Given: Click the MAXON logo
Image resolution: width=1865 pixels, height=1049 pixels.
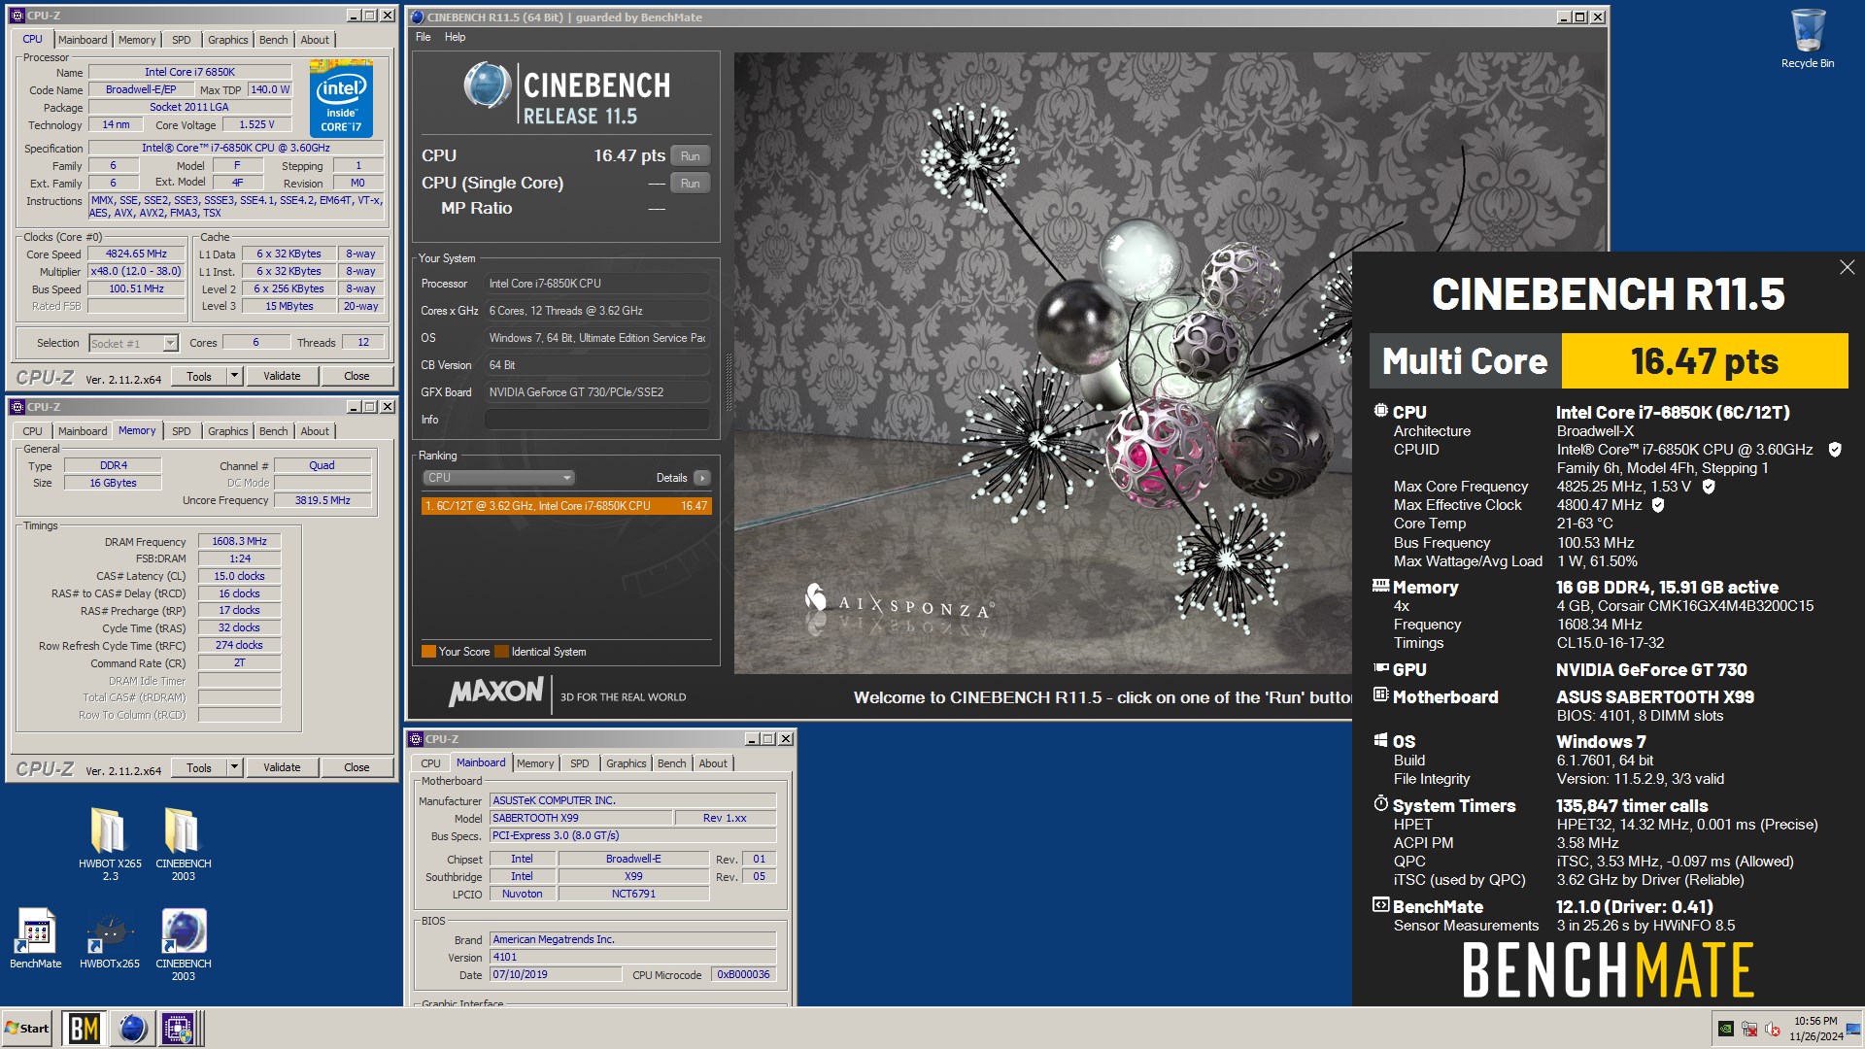Looking at the screenshot, I should click(x=495, y=693).
